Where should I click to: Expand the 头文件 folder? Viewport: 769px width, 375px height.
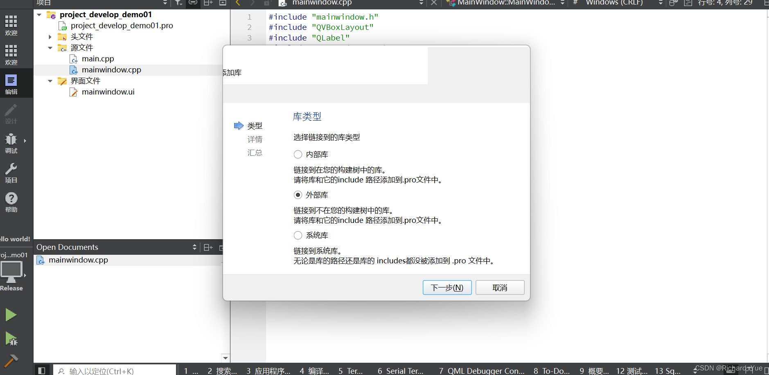pyautogui.click(x=50, y=36)
